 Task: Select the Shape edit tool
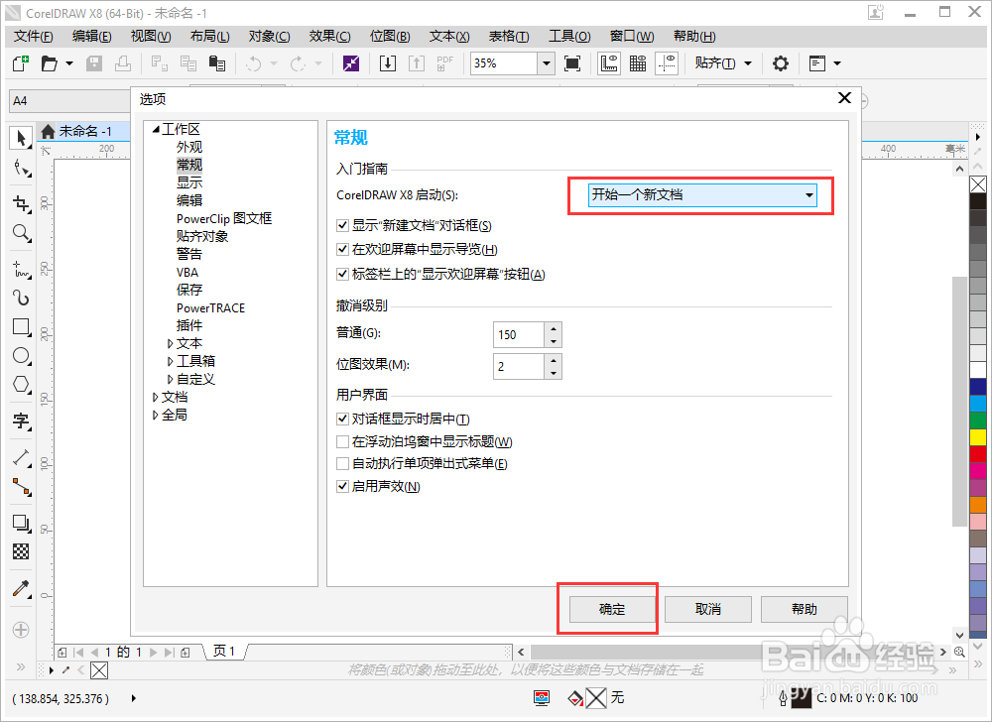click(22, 169)
